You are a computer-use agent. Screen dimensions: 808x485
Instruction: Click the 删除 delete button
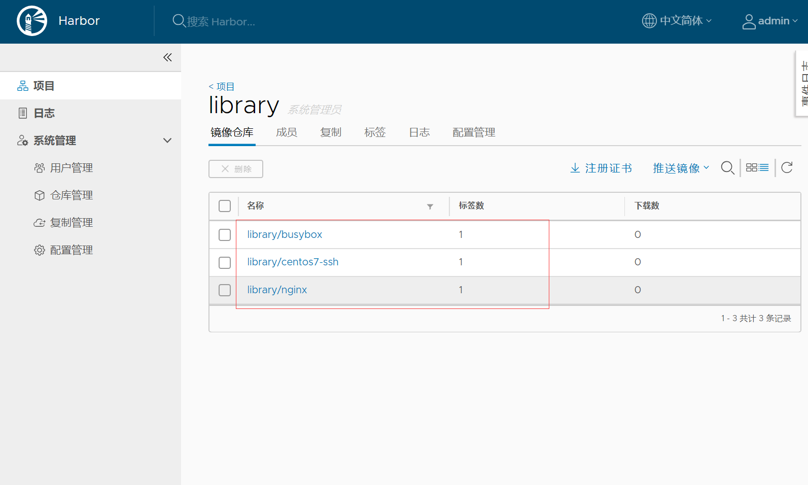click(236, 169)
